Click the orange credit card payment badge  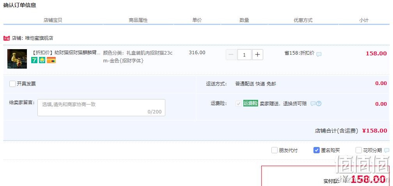coord(51,60)
